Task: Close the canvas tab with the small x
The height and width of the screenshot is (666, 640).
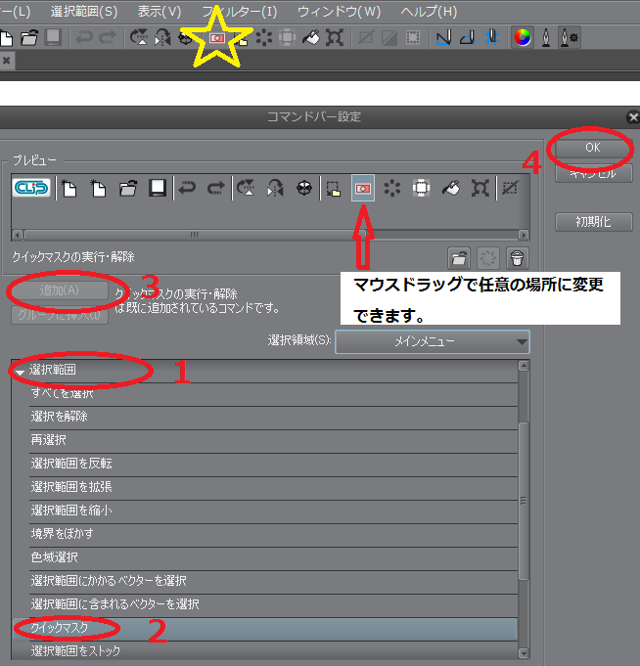Action: tap(7, 61)
